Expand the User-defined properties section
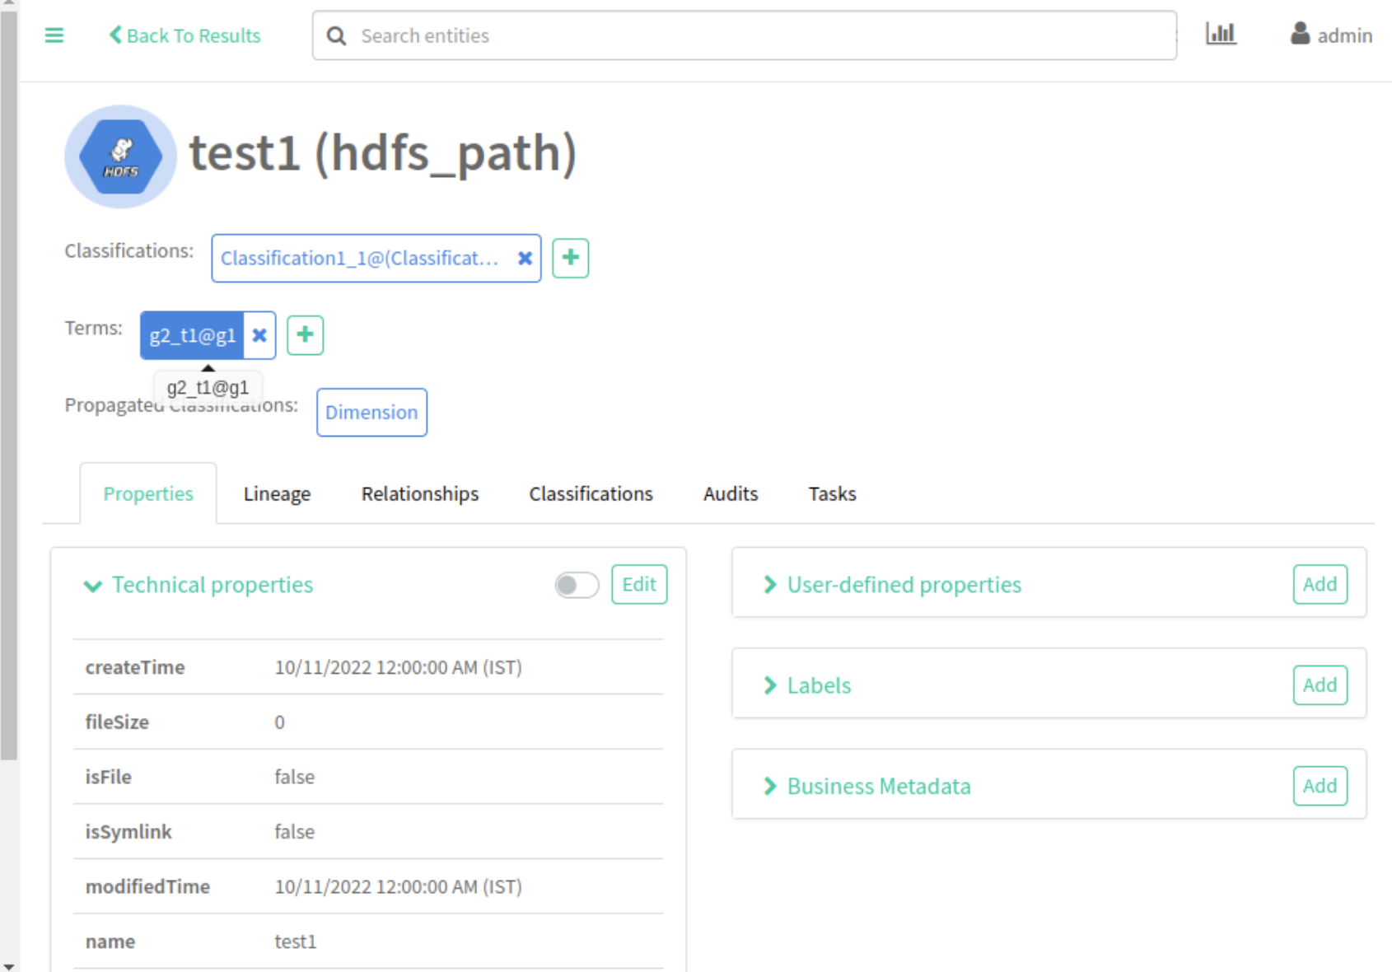 click(770, 585)
